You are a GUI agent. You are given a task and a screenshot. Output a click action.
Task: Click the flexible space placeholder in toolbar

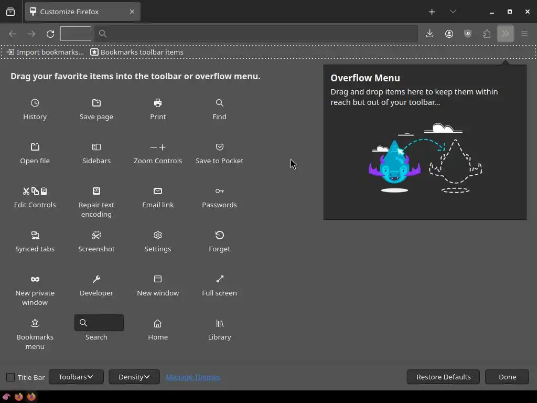[x=76, y=34]
